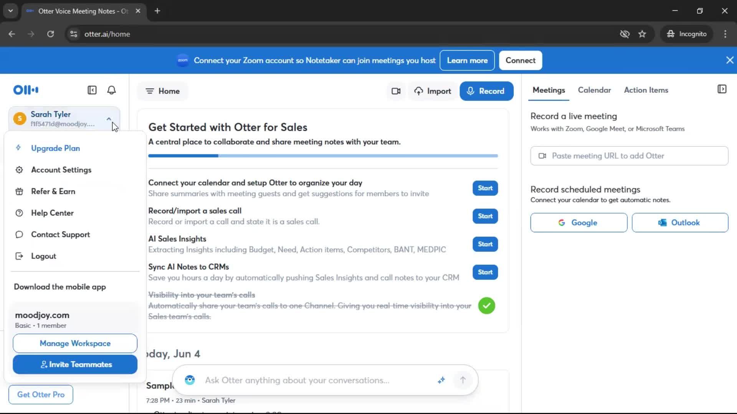Click the send arrow in chat box
Screen dimensions: 737x414
pos(463,380)
